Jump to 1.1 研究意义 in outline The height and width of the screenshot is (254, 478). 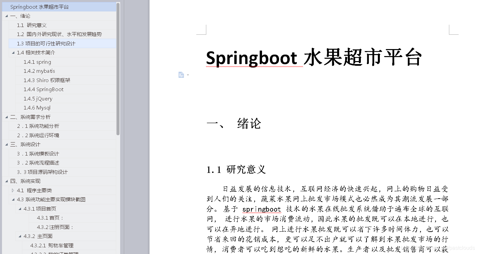click(62, 25)
